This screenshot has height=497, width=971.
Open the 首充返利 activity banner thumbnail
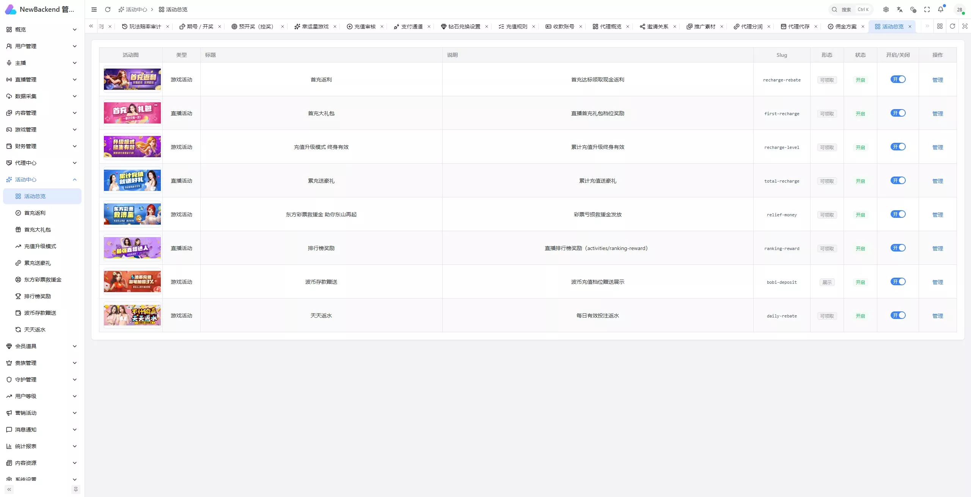click(x=132, y=79)
